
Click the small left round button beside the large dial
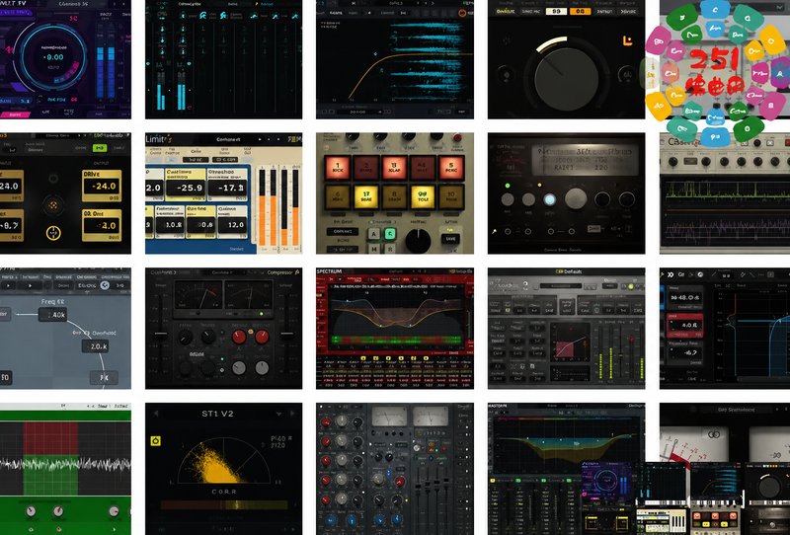coord(506,76)
